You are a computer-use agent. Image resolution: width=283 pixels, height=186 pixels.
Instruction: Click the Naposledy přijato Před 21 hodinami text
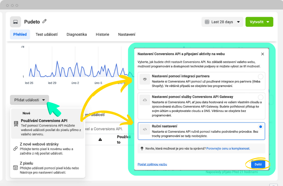click(232, 172)
